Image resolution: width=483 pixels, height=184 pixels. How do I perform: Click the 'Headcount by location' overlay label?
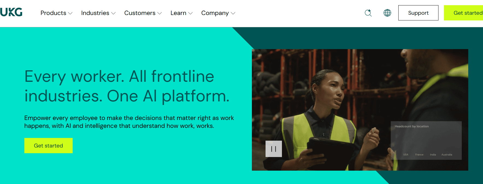click(412, 126)
